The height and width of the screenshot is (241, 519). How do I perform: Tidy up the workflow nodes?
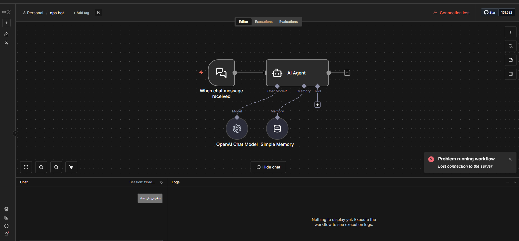71,167
